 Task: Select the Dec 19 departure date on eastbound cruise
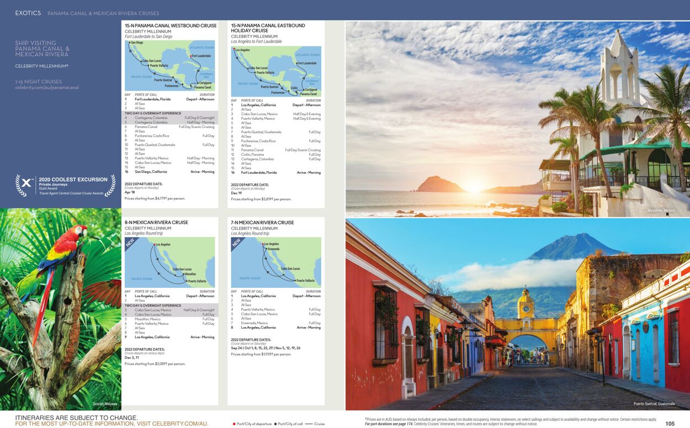[x=236, y=194]
